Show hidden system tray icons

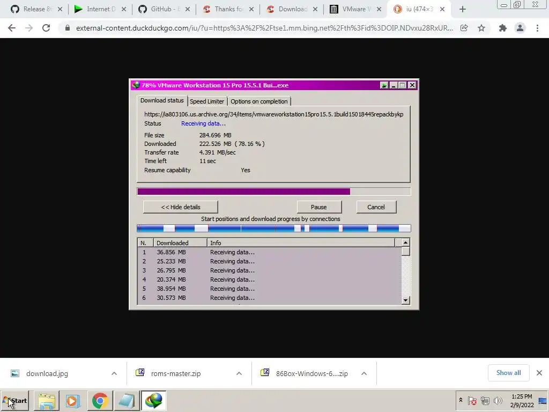(461, 400)
